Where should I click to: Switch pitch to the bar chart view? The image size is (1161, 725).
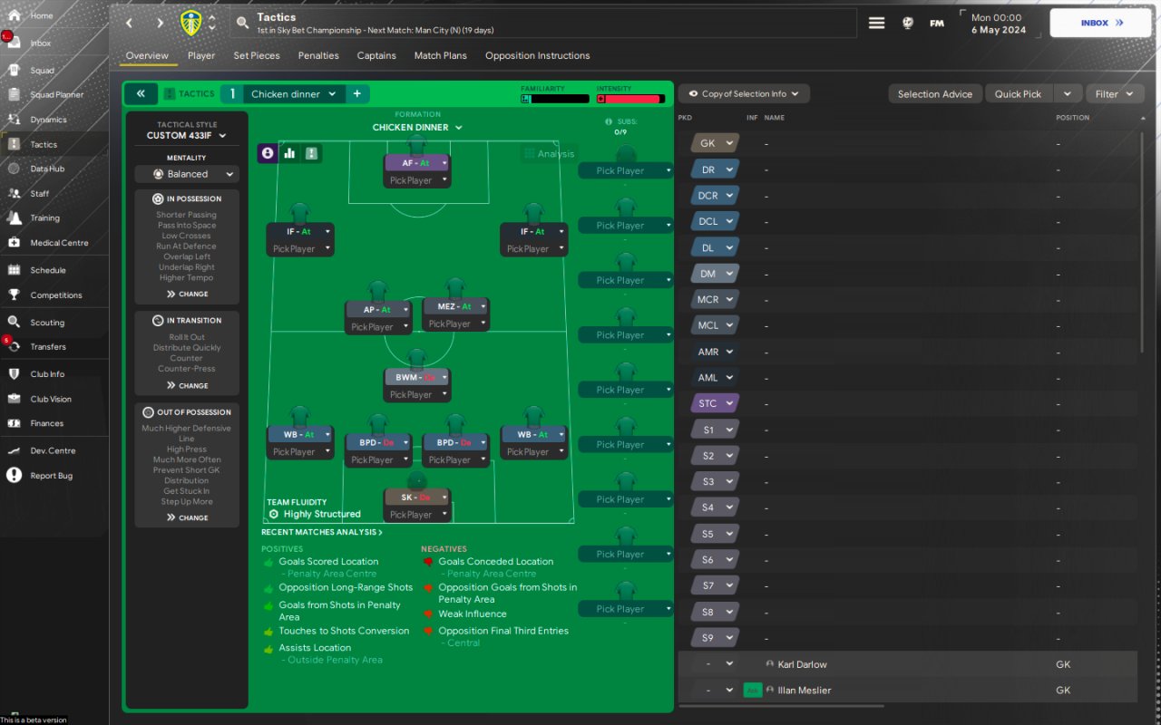point(290,153)
